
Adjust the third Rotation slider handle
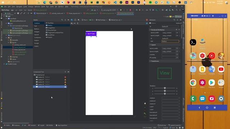[165, 94]
